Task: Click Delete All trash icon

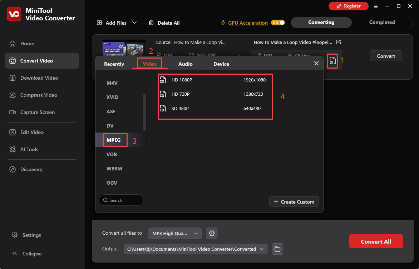Action: click(x=151, y=23)
